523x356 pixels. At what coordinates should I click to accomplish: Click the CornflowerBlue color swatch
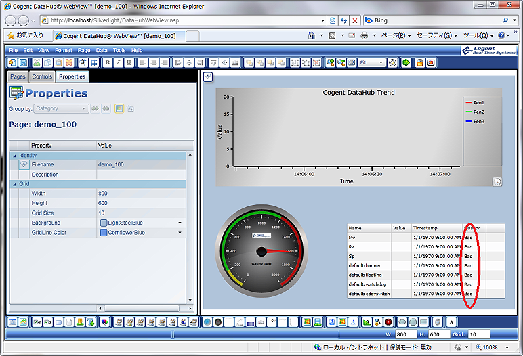click(104, 233)
